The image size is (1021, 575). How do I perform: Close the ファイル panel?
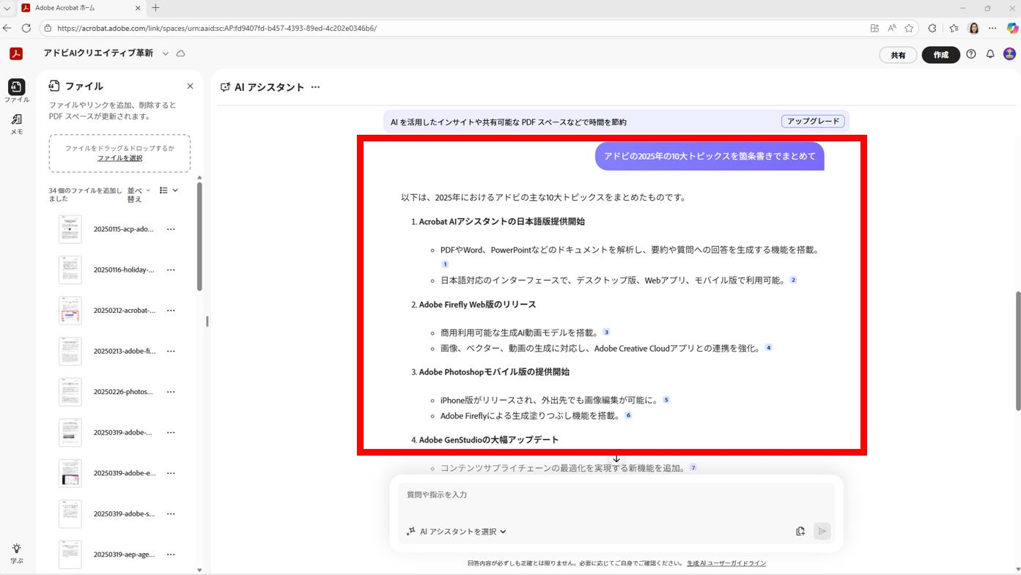(190, 86)
